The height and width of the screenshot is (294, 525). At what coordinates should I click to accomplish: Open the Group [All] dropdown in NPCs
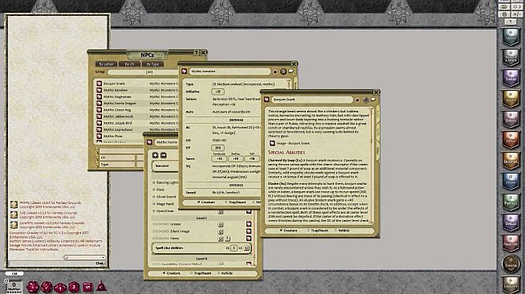pyautogui.click(x=143, y=72)
